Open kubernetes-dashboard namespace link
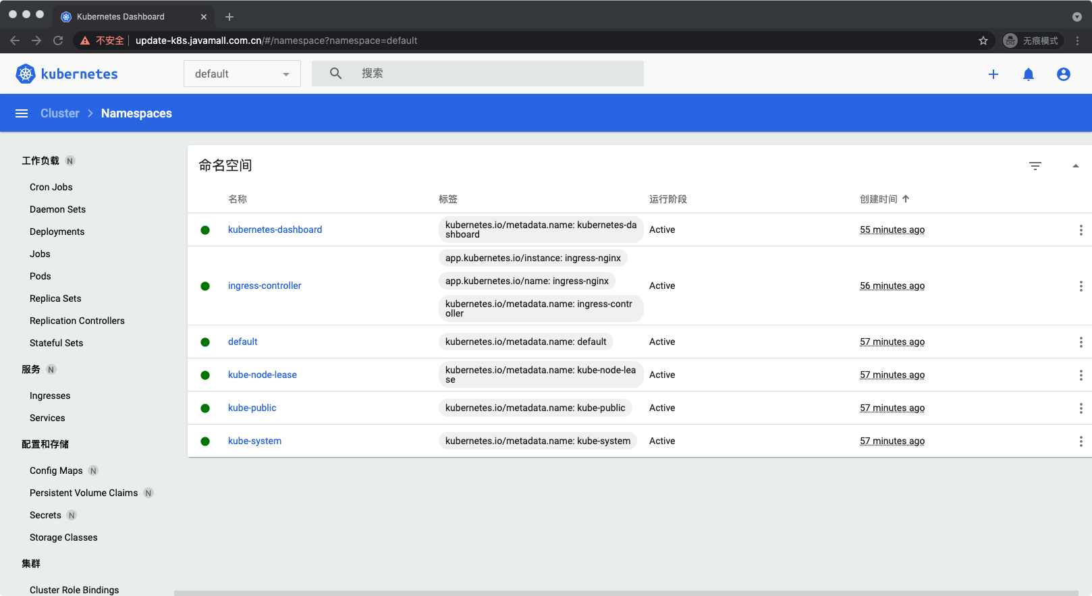 [x=275, y=229]
